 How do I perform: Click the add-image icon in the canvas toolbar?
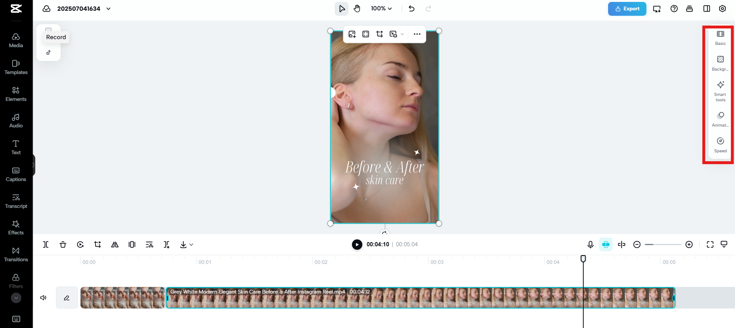(x=352, y=34)
